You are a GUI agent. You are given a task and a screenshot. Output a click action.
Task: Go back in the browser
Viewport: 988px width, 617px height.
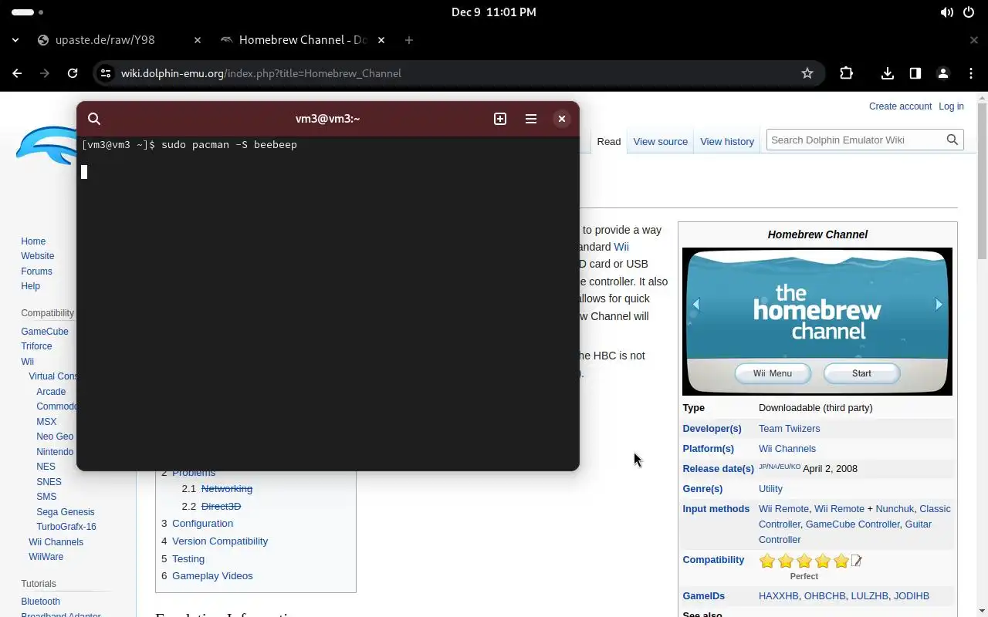click(x=17, y=73)
